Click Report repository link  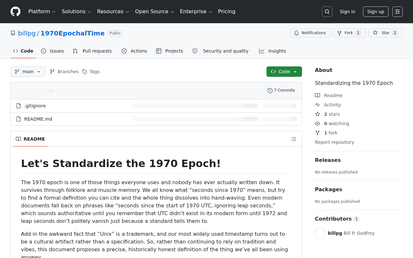pyautogui.click(x=334, y=142)
